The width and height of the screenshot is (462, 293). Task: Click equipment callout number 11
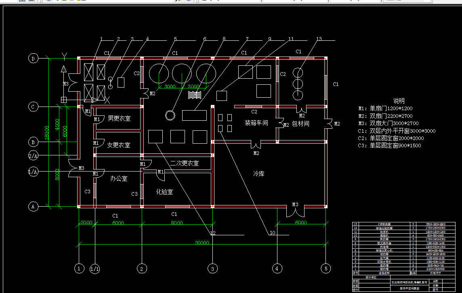[x=291, y=39]
